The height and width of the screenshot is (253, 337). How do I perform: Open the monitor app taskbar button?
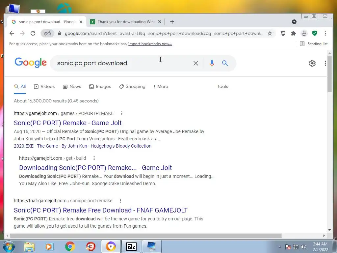click(x=152, y=246)
